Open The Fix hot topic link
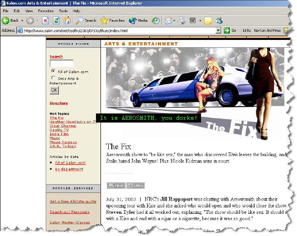This screenshot has width=297, height=236. pyautogui.click(x=57, y=118)
